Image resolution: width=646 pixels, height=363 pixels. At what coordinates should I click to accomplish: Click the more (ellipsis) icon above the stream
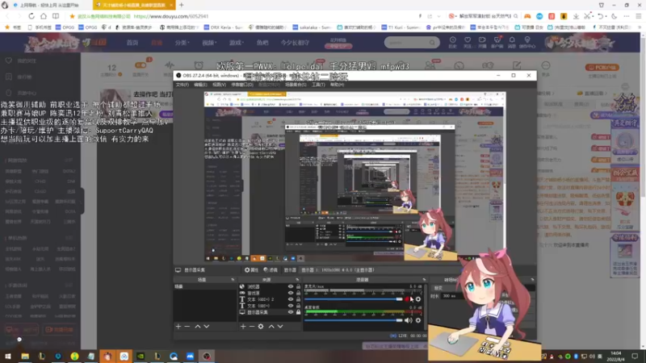point(546,66)
